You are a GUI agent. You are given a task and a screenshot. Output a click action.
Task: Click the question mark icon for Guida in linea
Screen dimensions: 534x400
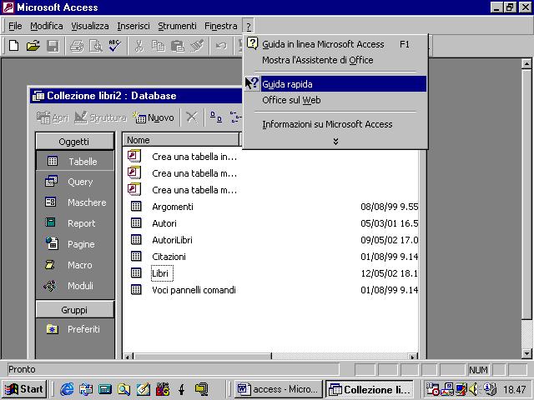[x=252, y=43]
